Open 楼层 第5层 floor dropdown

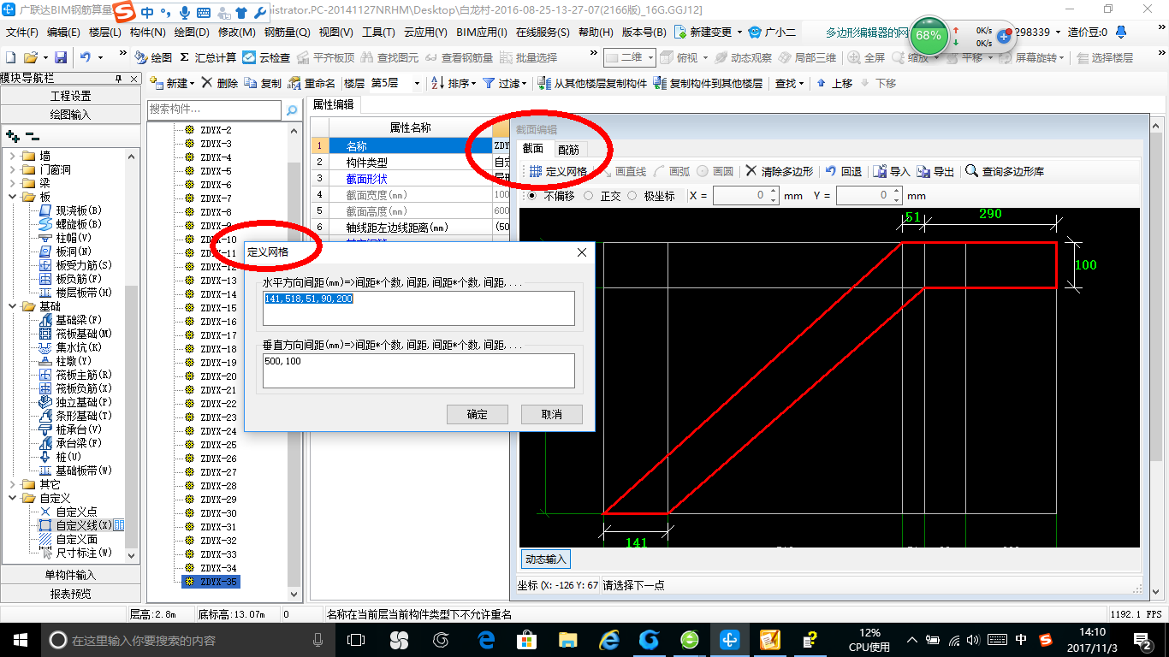coord(417,83)
